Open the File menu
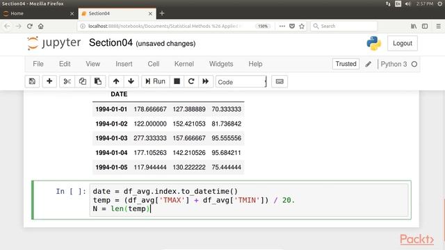 coord(38,64)
